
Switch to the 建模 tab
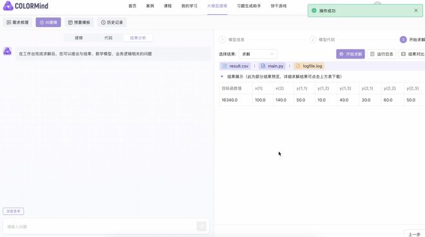coord(79,38)
